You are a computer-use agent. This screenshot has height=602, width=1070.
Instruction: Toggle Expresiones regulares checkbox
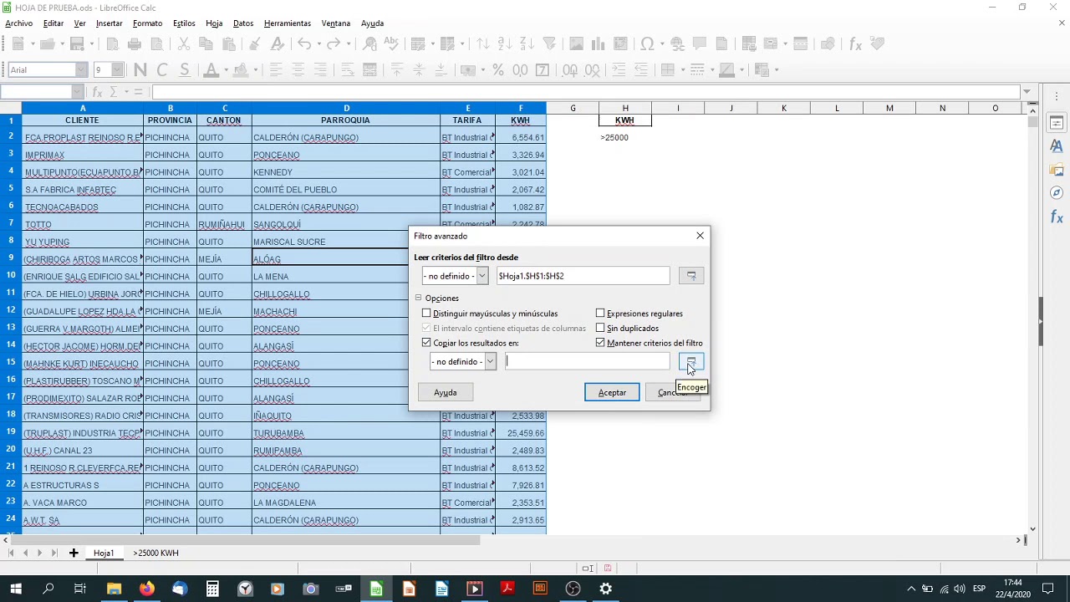600,314
